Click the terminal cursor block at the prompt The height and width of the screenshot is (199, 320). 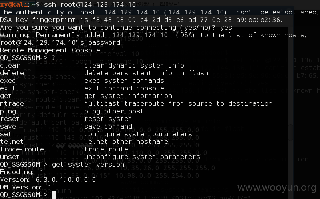click(54, 195)
